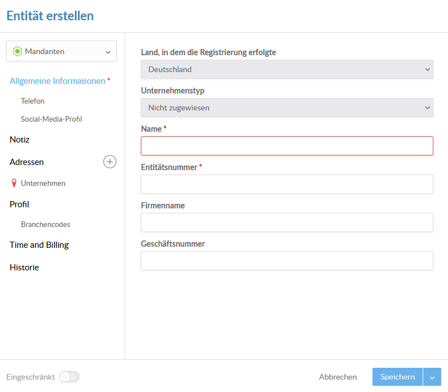Go to Time and Billing section
The height and width of the screenshot is (392, 448).
[39, 245]
